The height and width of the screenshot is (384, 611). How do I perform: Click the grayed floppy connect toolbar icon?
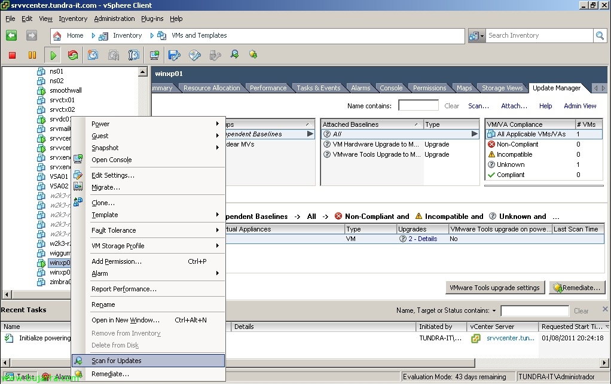coord(215,55)
